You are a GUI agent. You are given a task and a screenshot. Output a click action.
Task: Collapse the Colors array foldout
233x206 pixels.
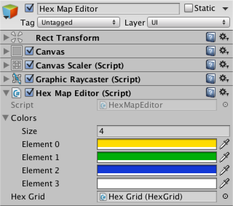tap(6, 118)
